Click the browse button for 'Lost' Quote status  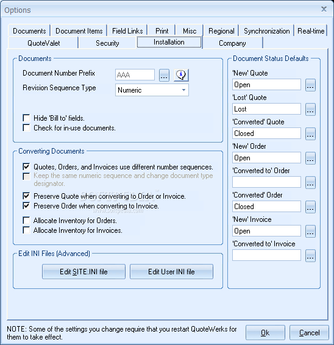310,109
